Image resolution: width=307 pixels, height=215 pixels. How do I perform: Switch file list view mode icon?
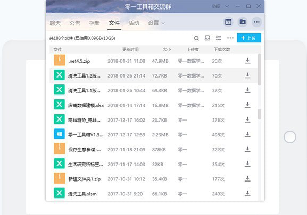[x=219, y=38]
